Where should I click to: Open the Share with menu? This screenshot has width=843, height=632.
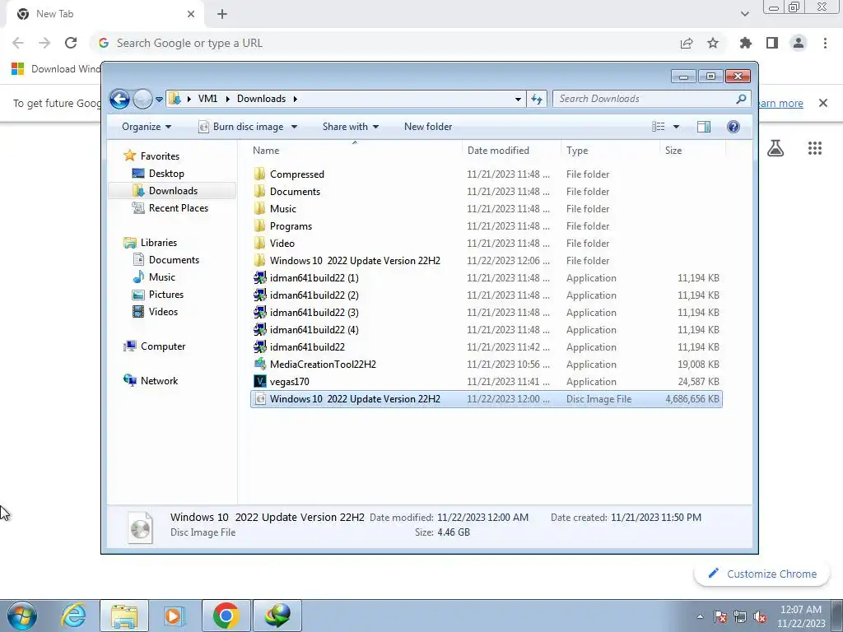pos(351,127)
